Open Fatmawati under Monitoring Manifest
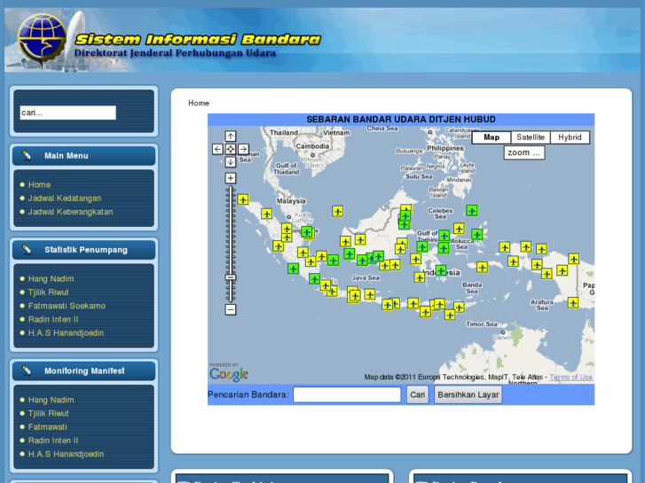Viewport: 645px width, 483px height. 47,427
